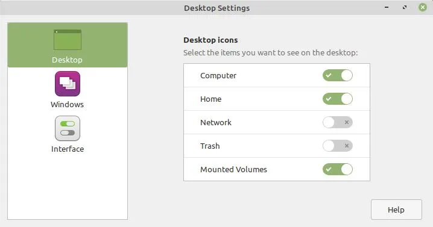Open the purple Windows category icon

[x=68, y=84]
